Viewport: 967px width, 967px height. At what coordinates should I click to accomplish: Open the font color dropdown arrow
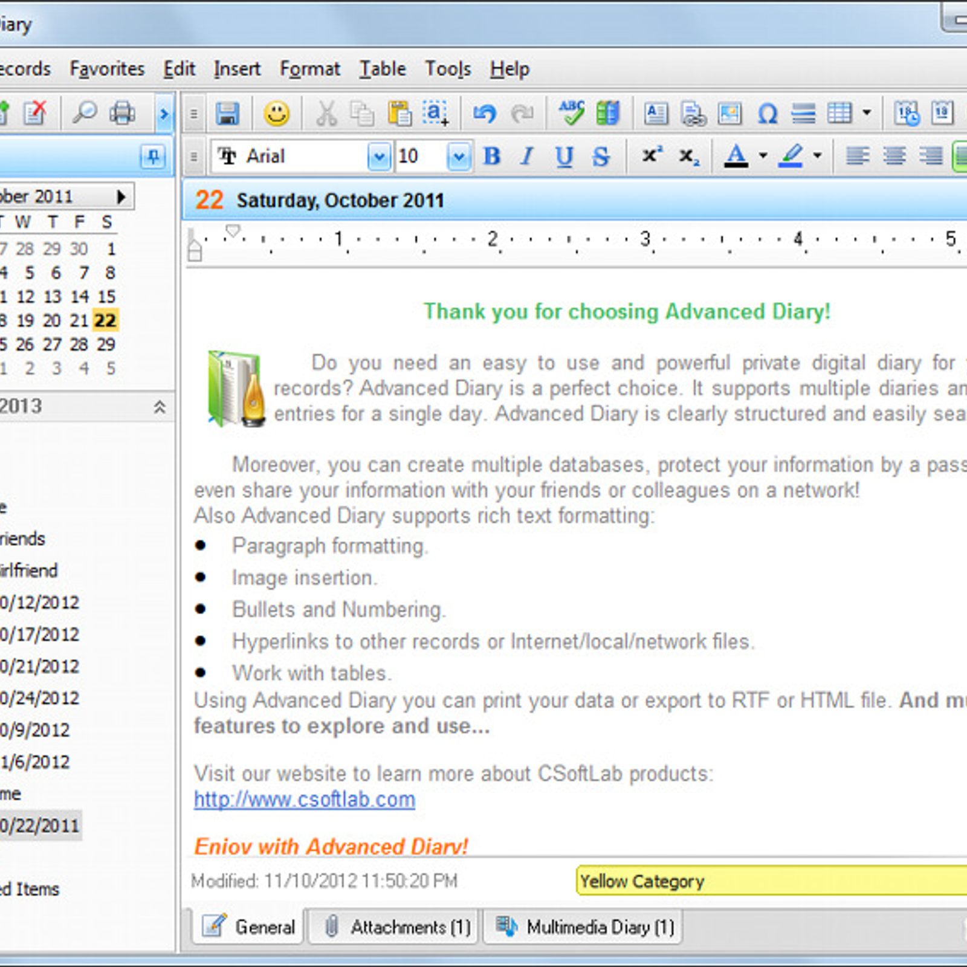[x=763, y=156]
